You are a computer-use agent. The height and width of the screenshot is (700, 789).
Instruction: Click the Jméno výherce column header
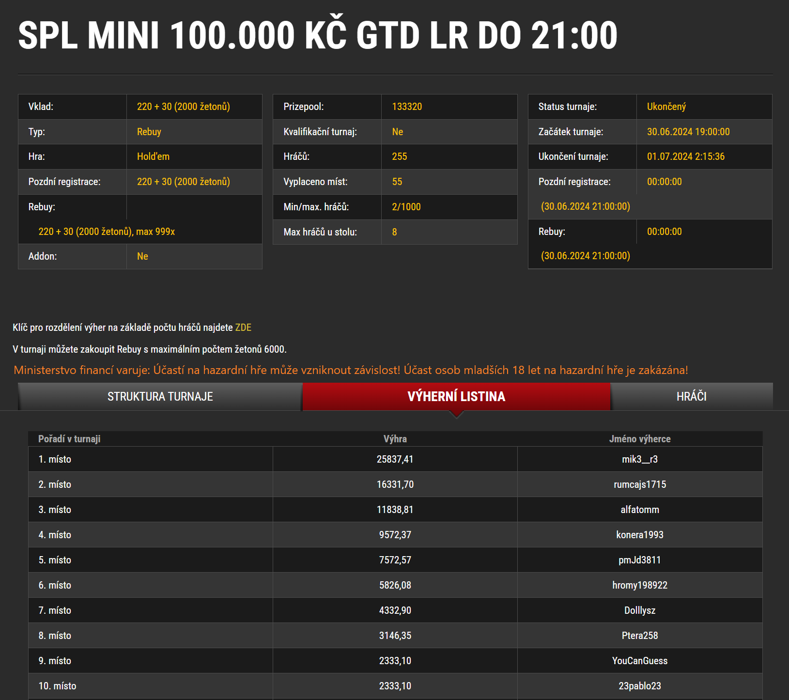point(639,439)
